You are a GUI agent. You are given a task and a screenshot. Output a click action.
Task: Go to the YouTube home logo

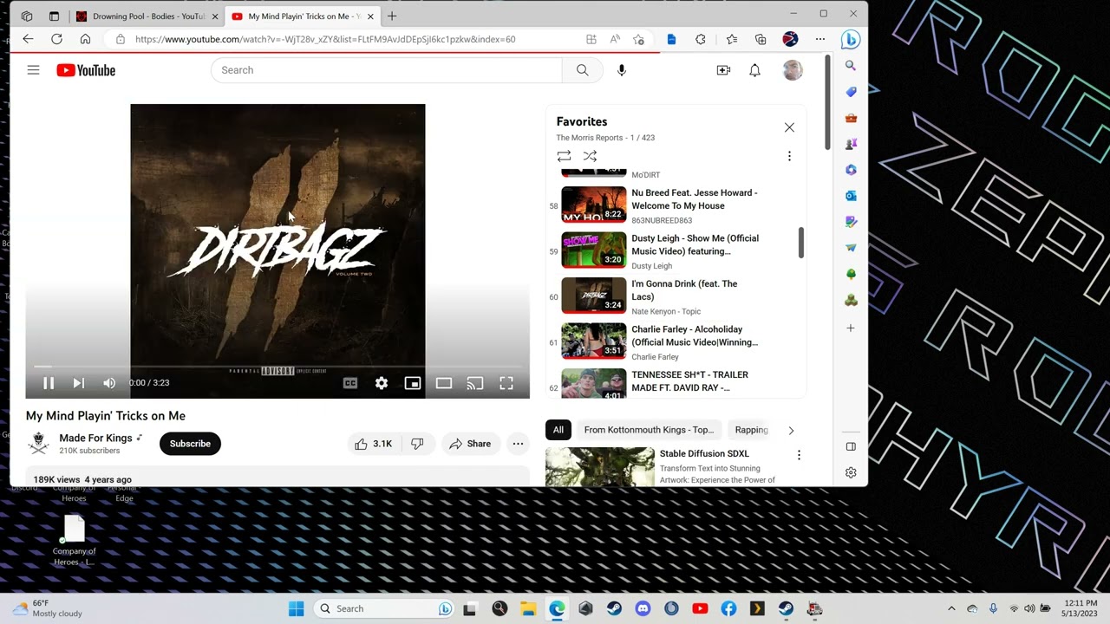[86, 70]
